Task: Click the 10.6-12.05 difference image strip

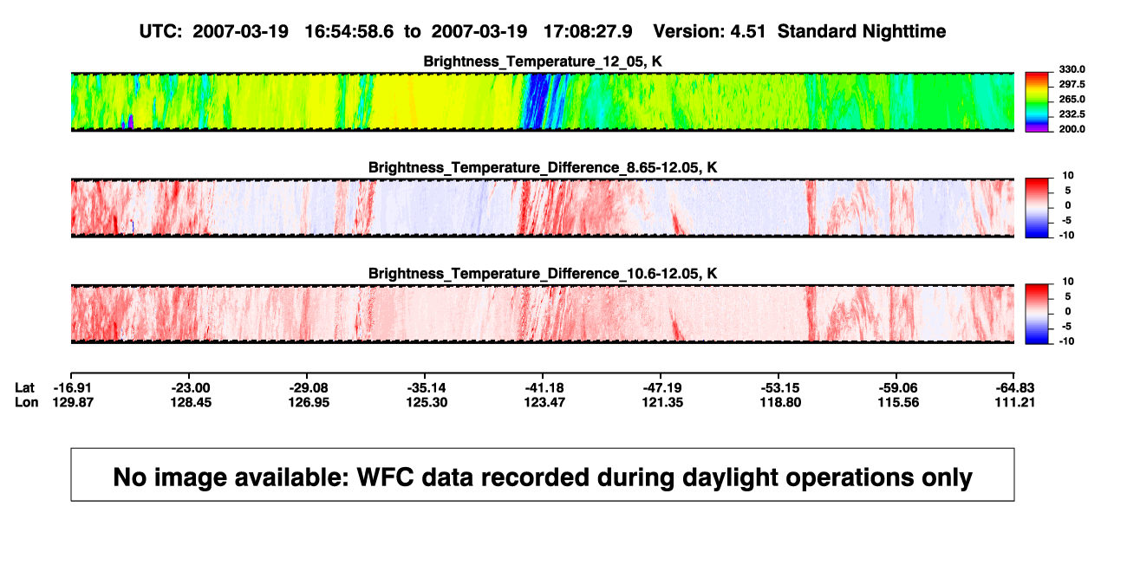Action: coord(543,314)
